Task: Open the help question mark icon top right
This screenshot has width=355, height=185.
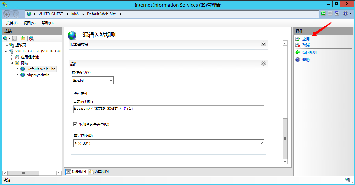Action: (345, 13)
